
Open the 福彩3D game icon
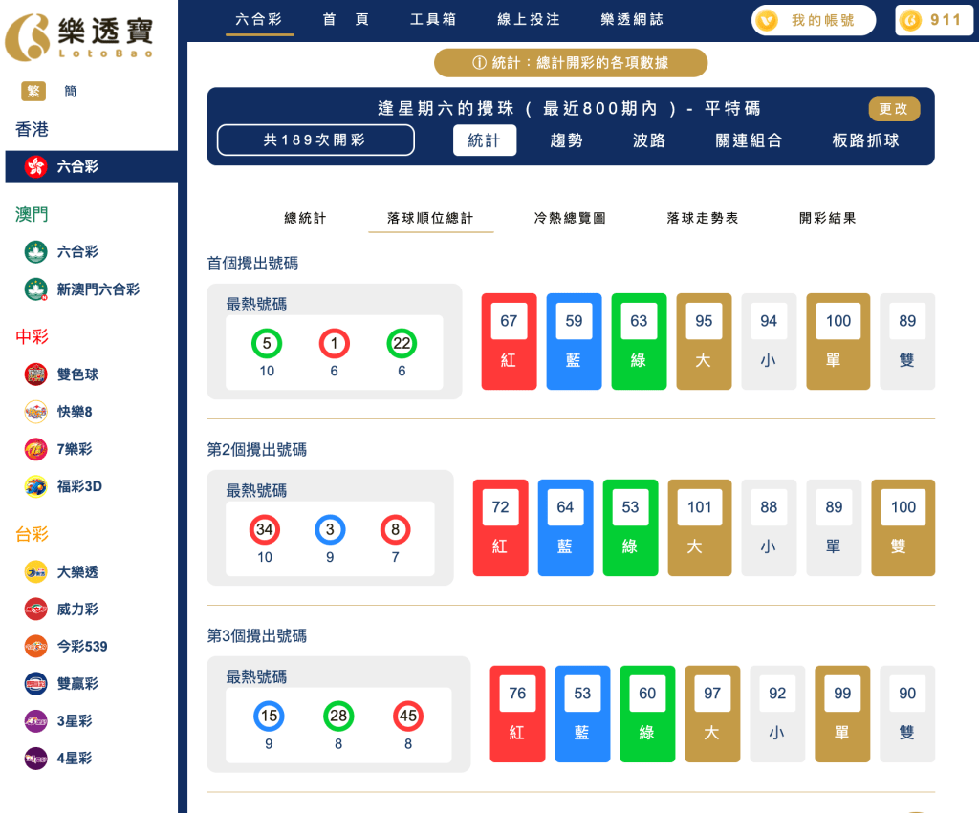[x=36, y=486]
